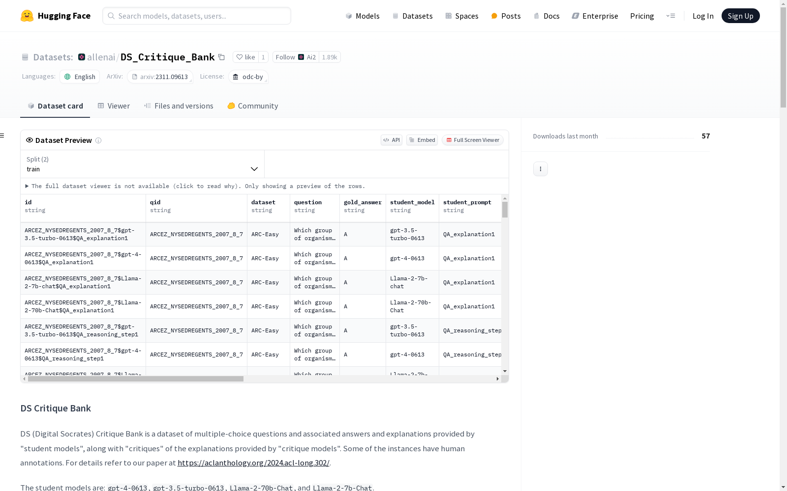Click the Log In link
Viewport: 787px width, 491px height.
point(703,16)
